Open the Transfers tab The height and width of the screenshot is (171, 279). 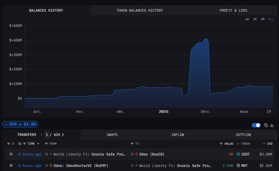coord(27,135)
